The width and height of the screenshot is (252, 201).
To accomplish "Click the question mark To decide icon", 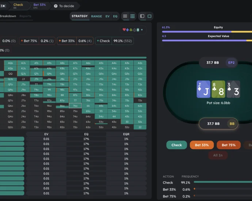I will click(56, 6).
